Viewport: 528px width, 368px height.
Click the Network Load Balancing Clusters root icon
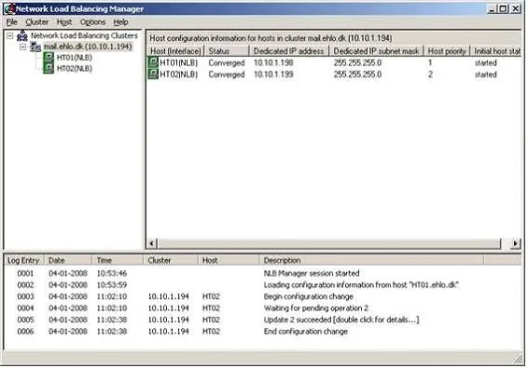[22, 35]
